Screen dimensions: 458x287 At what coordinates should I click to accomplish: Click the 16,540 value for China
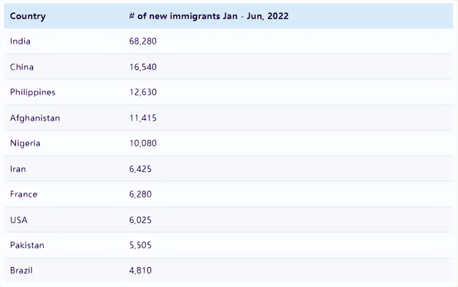pyautogui.click(x=143, y=67)
